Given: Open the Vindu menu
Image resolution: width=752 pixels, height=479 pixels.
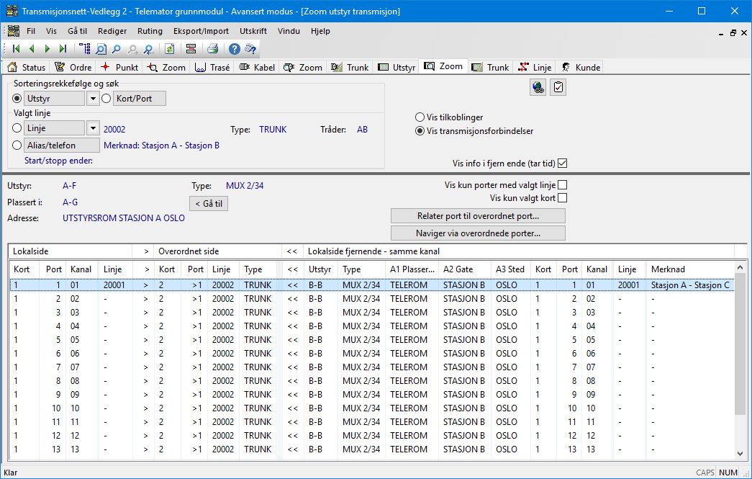Looking at the screenshot, I should pyautogui.click(x=289, y=31).
